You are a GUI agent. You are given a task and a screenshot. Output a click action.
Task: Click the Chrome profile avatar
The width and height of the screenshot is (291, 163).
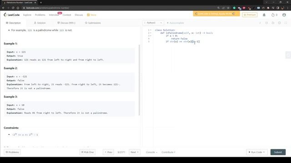(x=283, y=8)
